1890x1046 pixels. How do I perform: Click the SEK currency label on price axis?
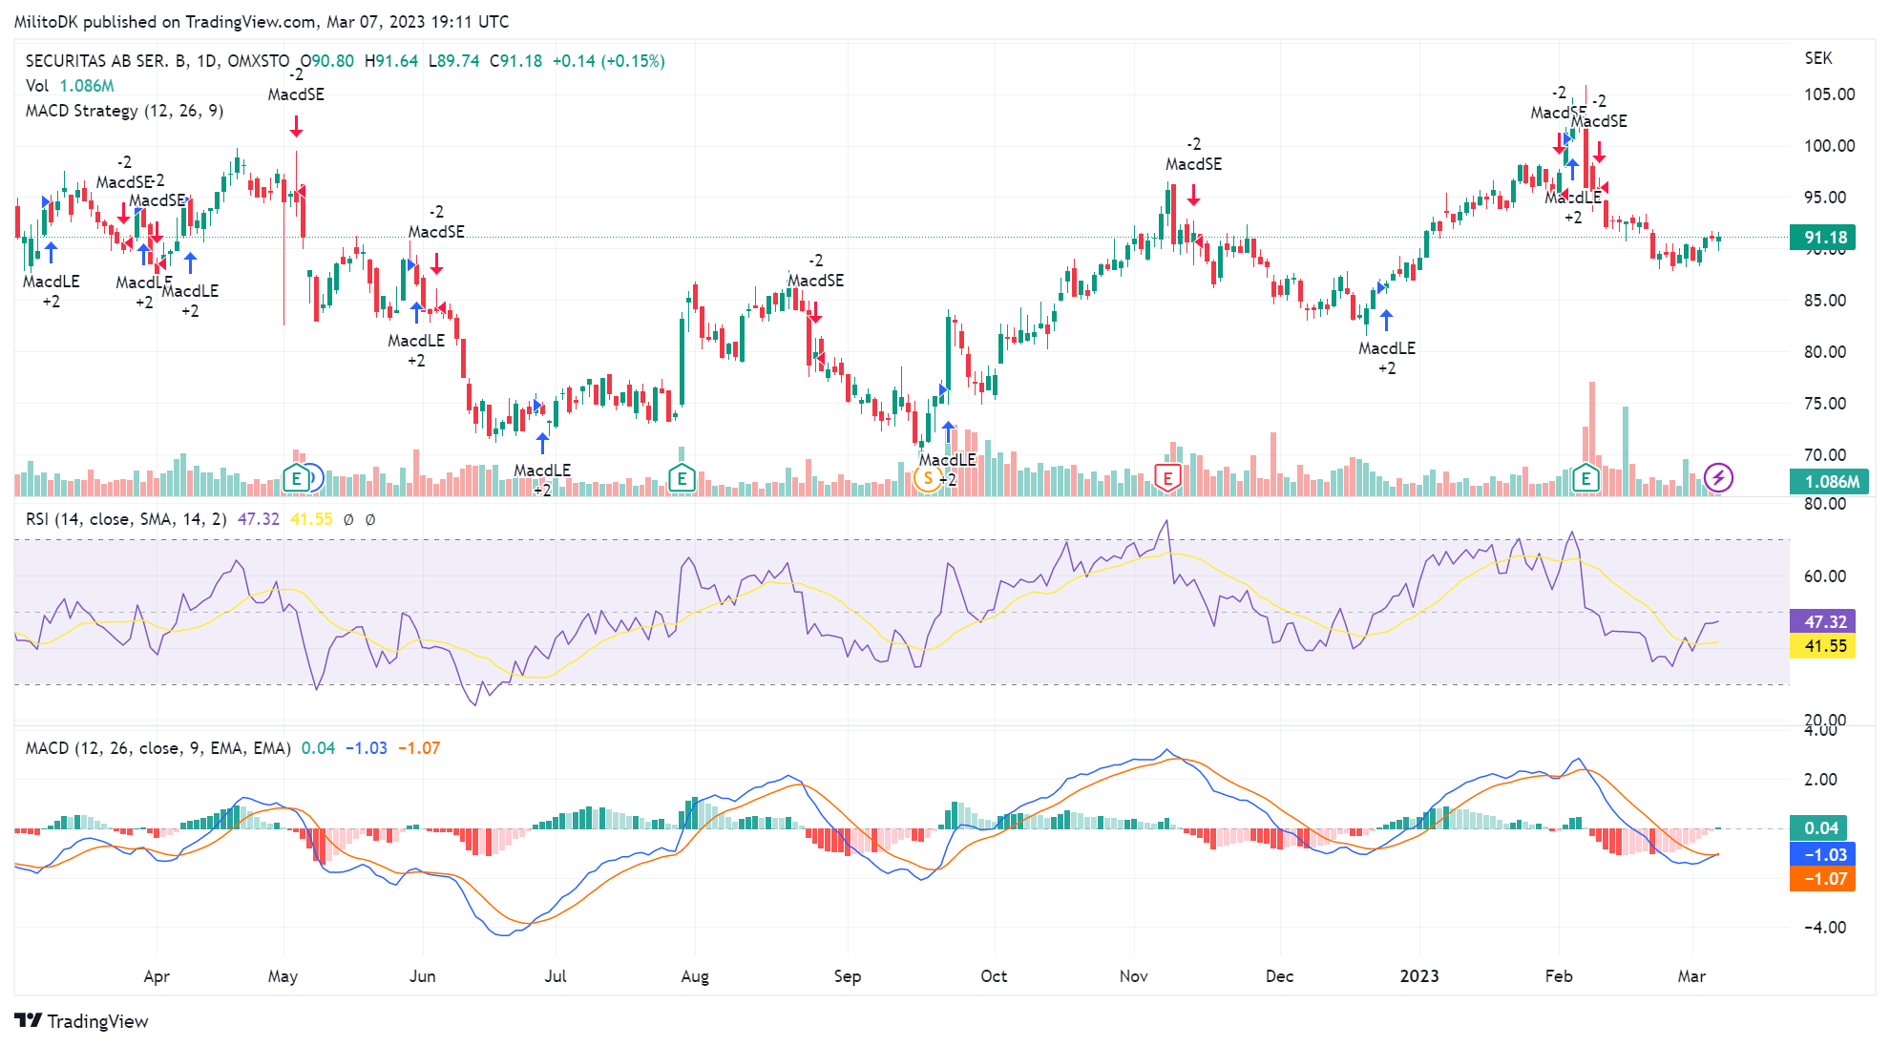pyautogui.click(x=1818, y=58)
